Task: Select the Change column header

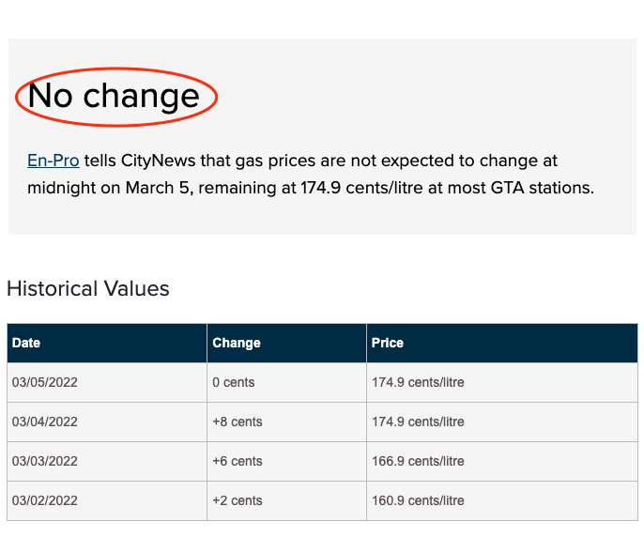Action: tap(286, 343)
